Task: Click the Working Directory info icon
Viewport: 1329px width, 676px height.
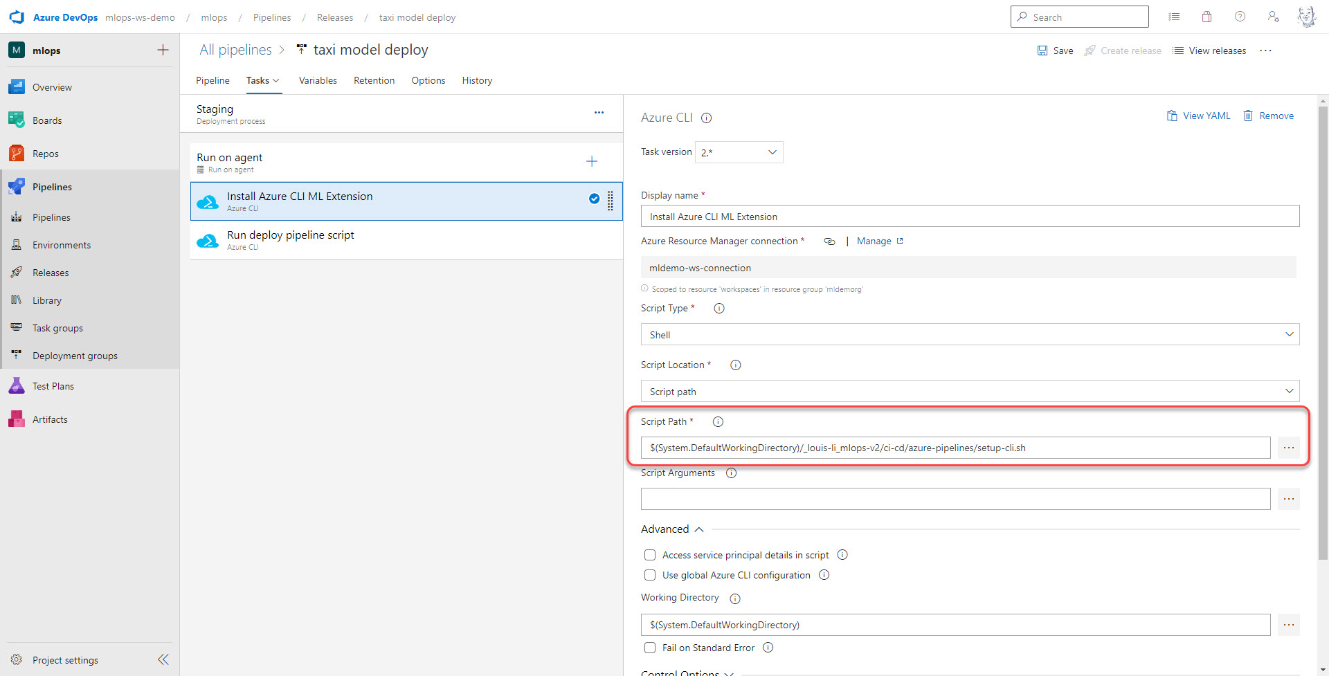Action: tap(735, 599)
